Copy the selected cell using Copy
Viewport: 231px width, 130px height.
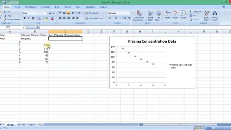click(7, 16)
